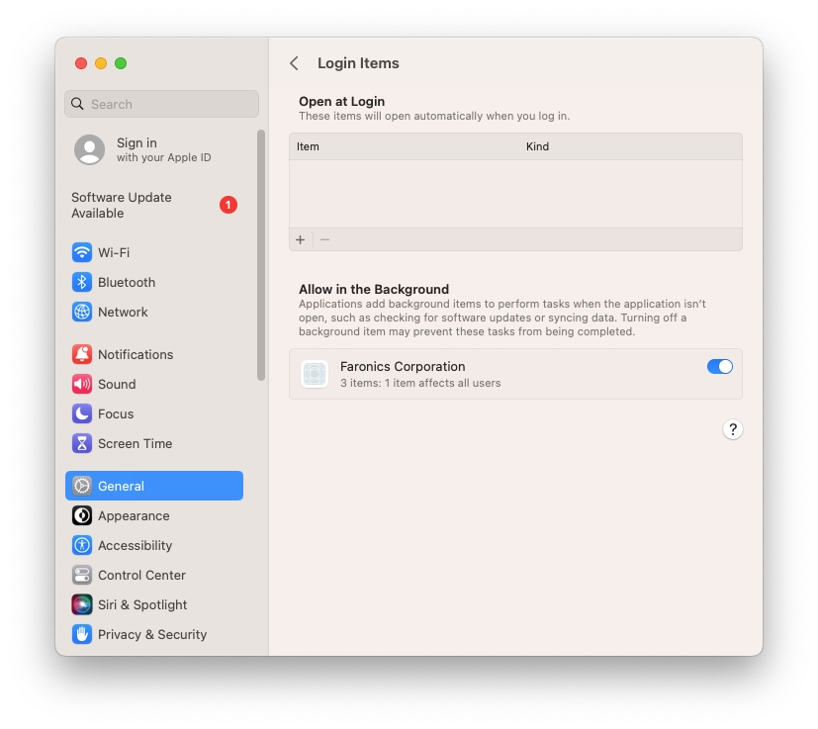Open Bluetooth settings from sidebar icon
Viewport: 818px width, 729px height.
click(82, 282)
